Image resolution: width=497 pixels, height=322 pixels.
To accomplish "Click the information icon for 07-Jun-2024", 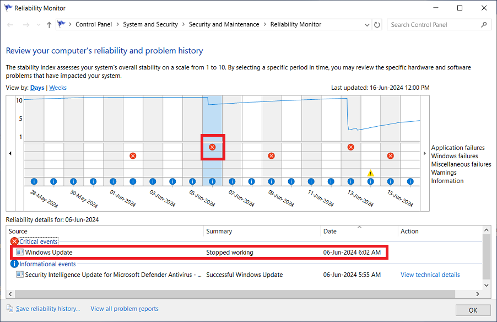I will click(x=232, y=181).
